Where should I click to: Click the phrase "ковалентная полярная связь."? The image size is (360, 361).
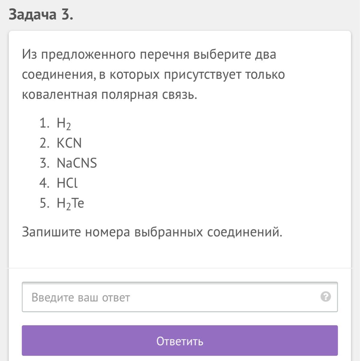(x=110, y=94)
